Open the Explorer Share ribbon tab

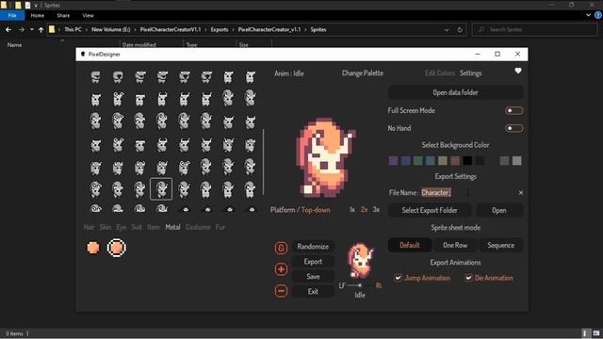[63, 15]
